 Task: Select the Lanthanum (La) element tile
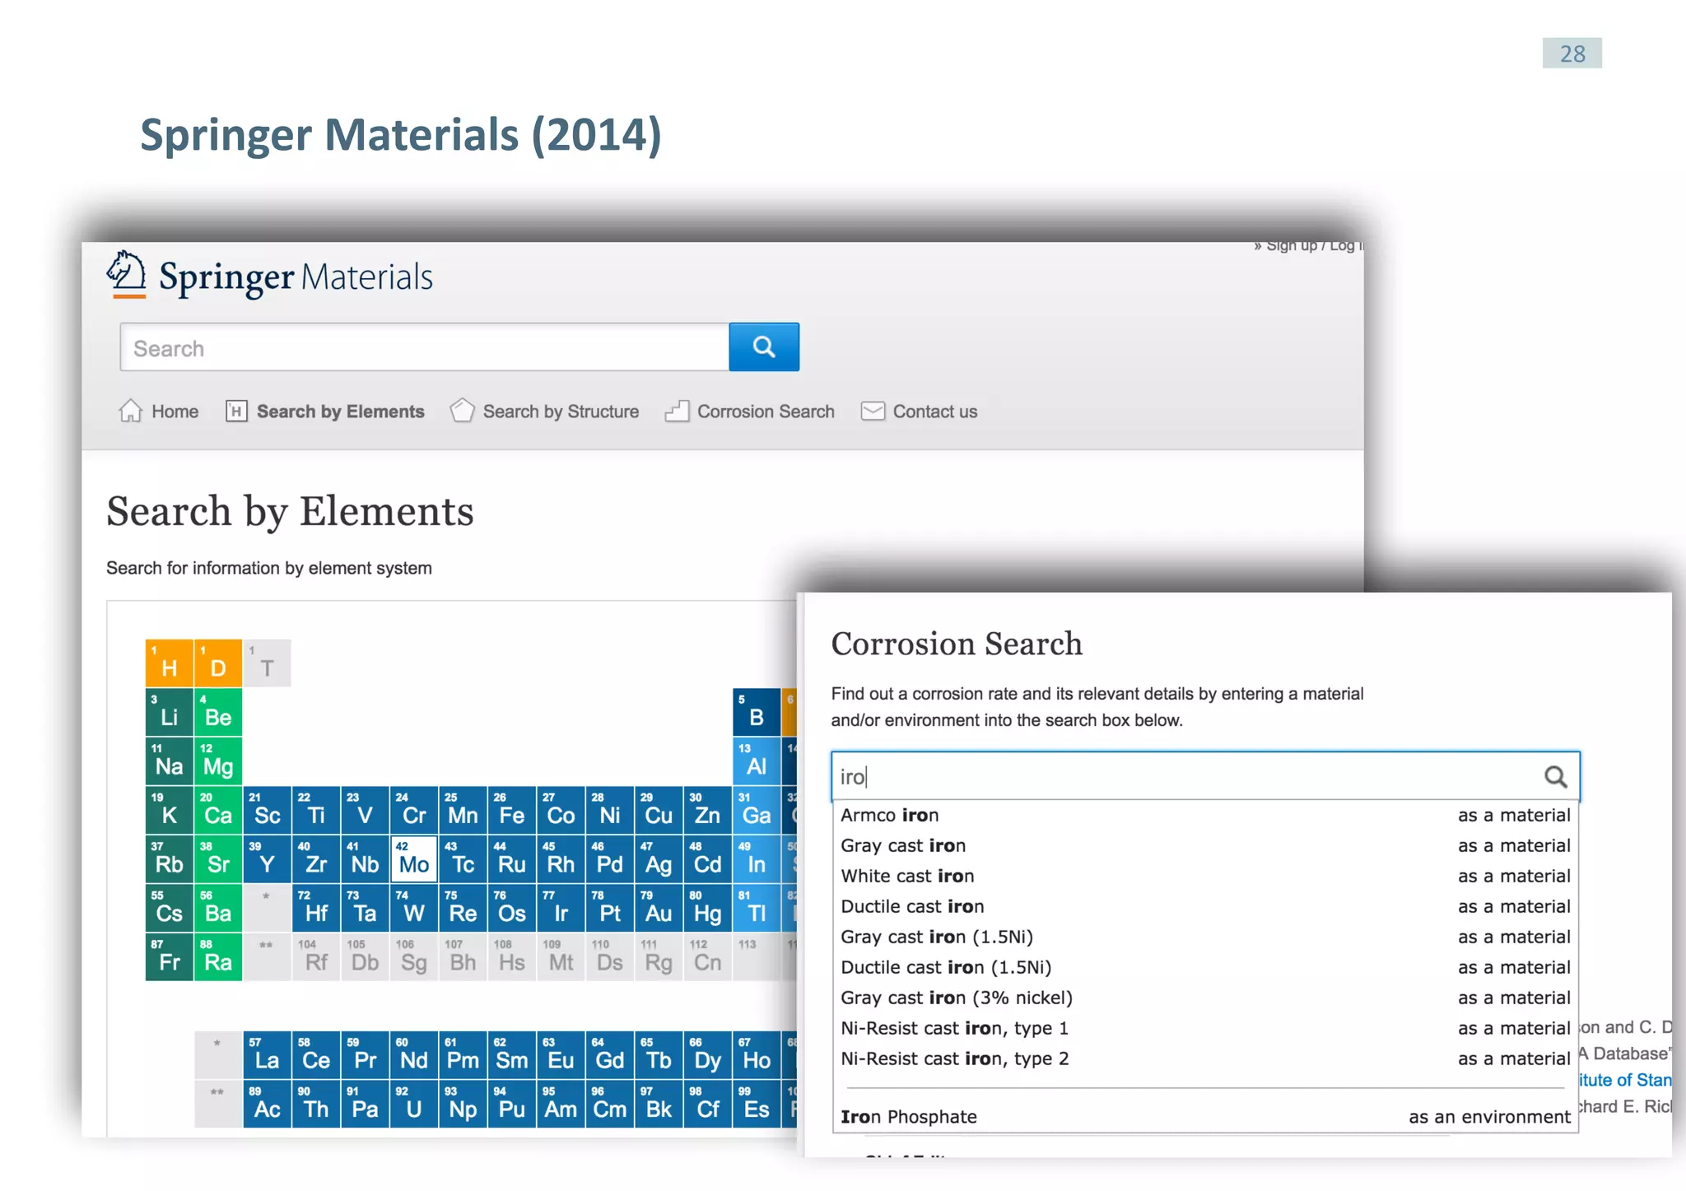(267, 1055)
